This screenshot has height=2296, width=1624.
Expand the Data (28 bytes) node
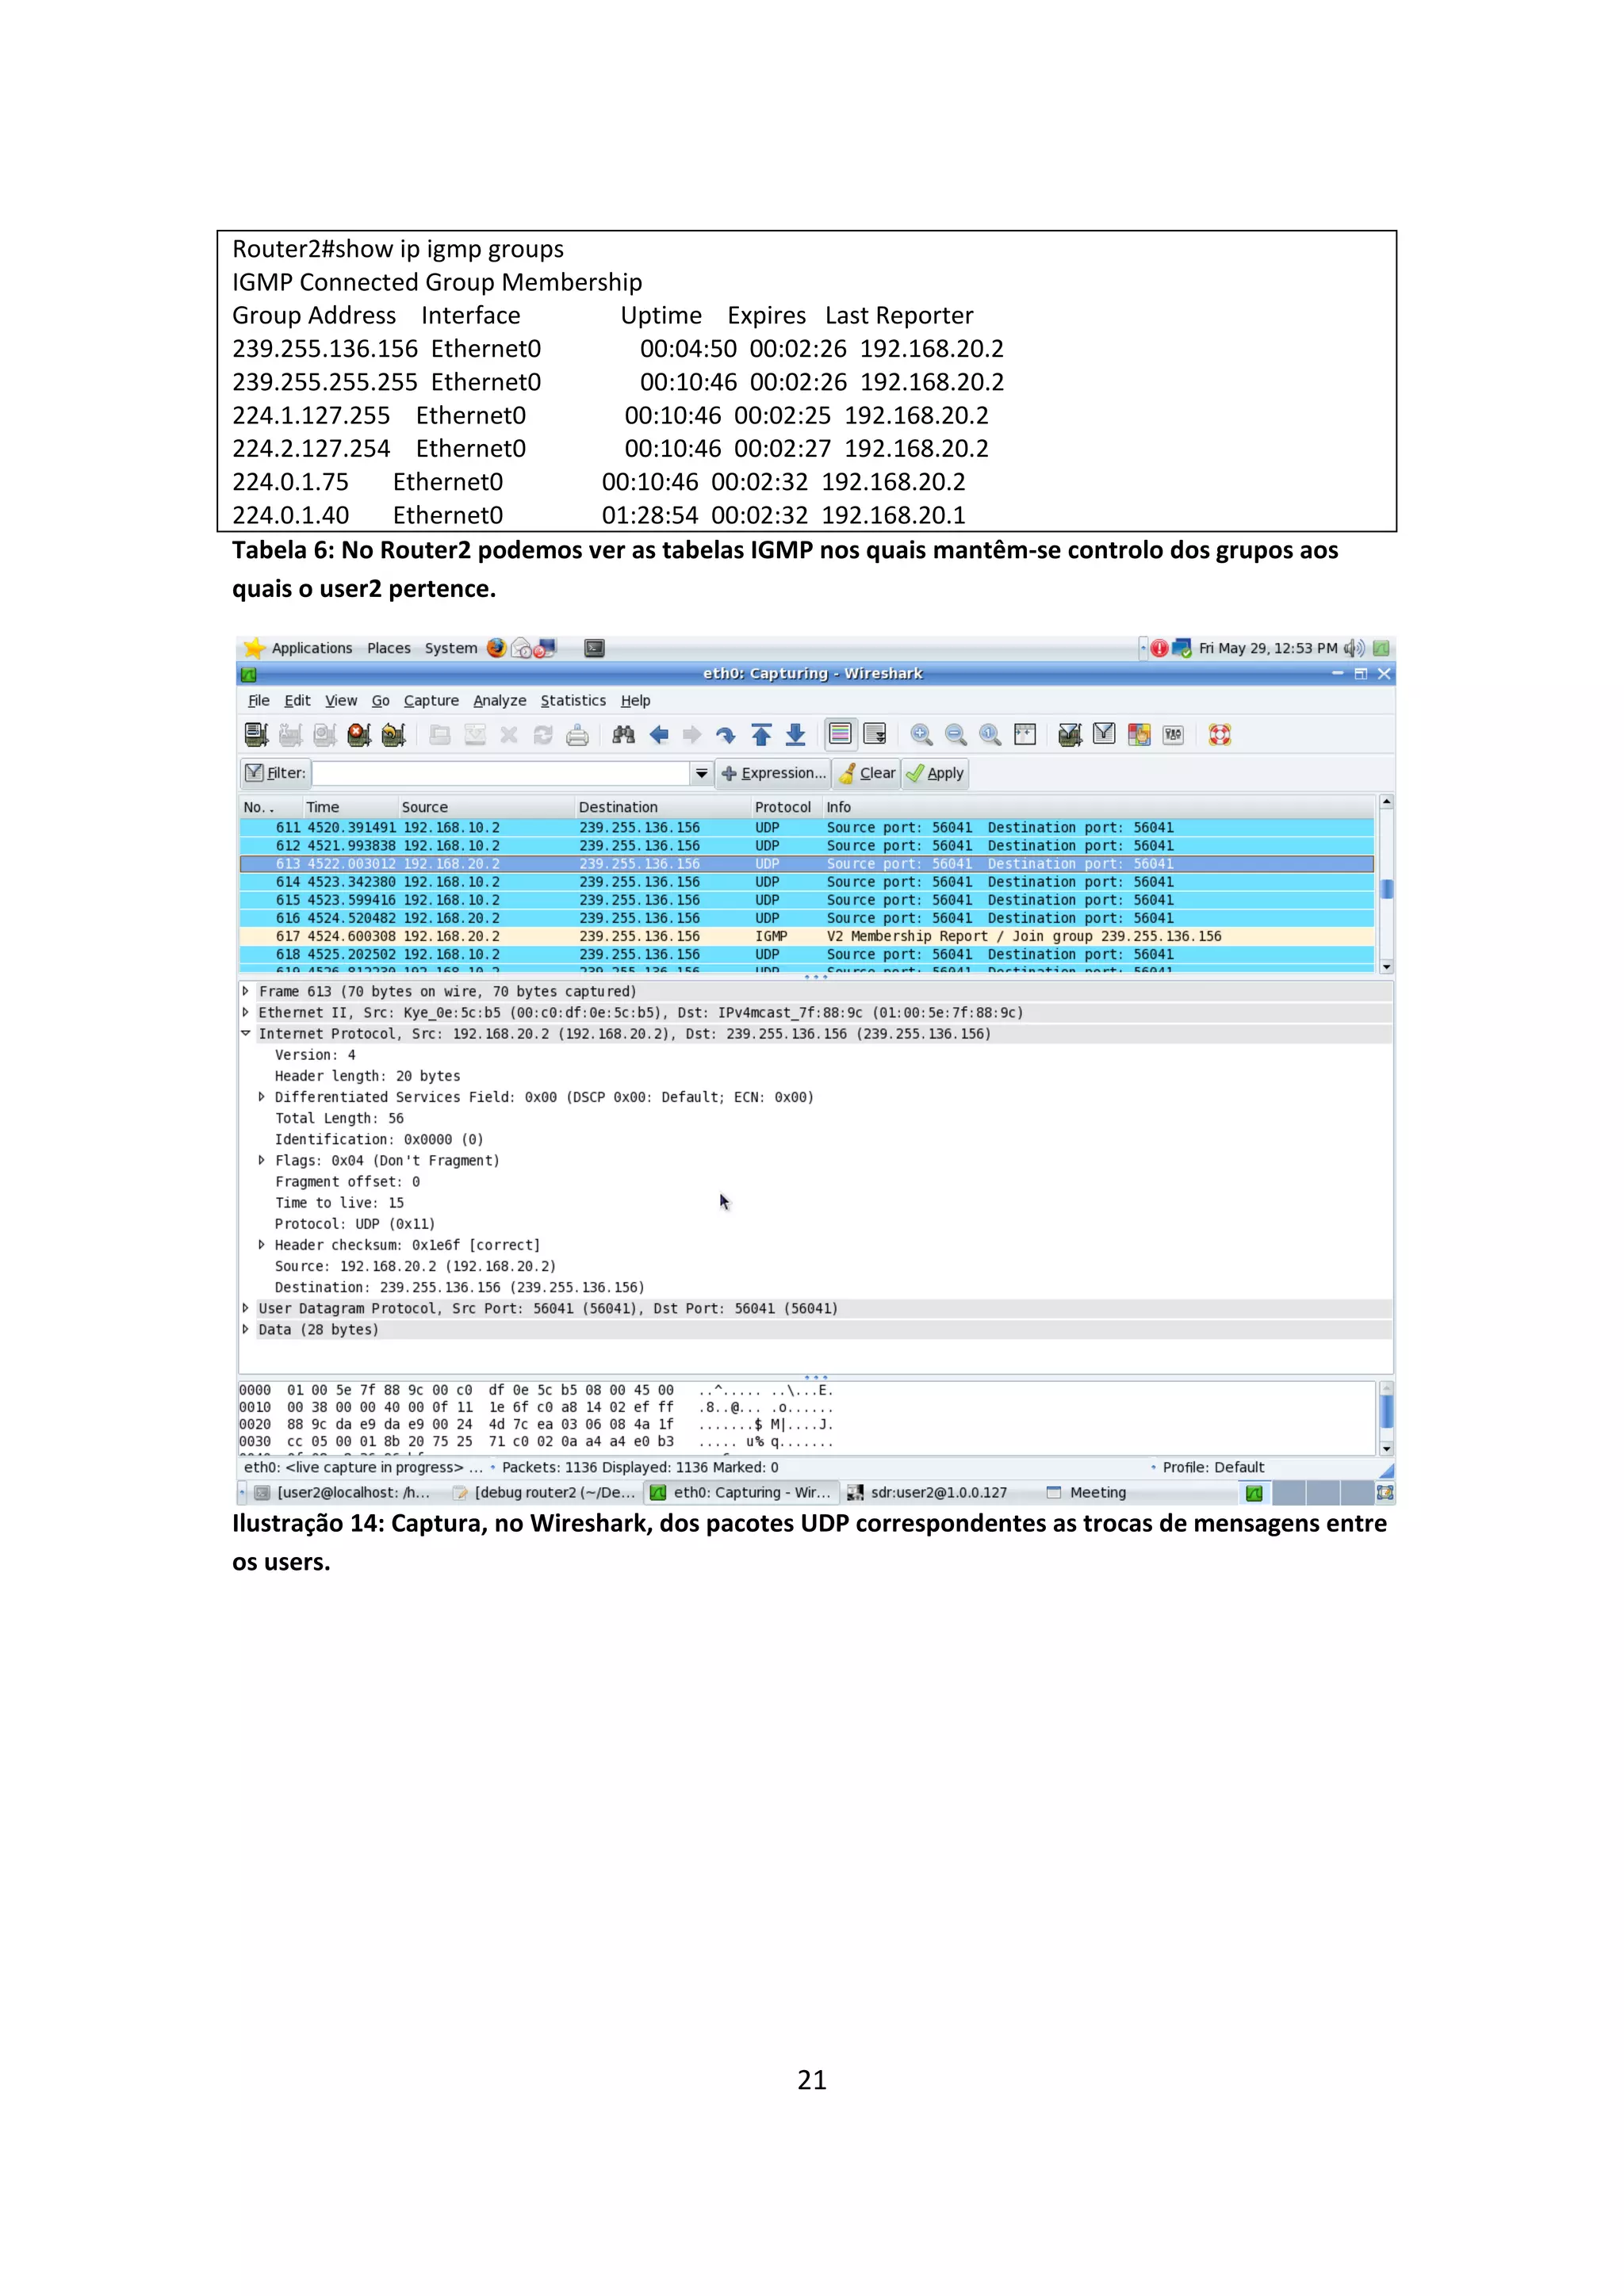(x=246, y=1329)
